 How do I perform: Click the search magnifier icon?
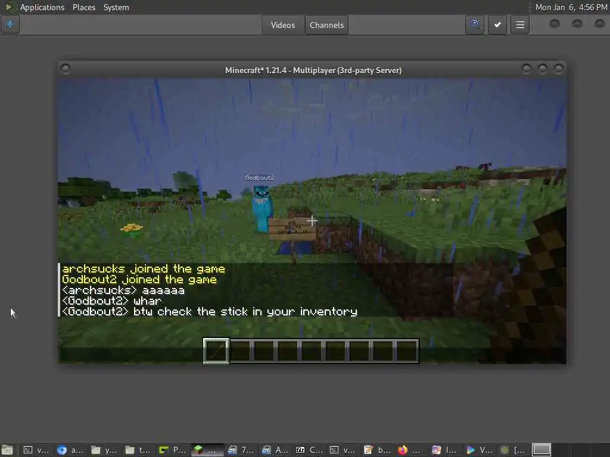click(475, 25)
